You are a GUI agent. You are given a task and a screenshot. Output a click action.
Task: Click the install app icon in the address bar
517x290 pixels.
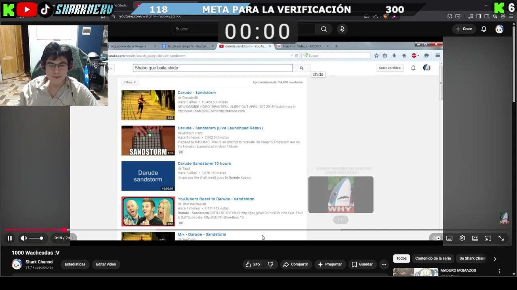tap(366, 17)
